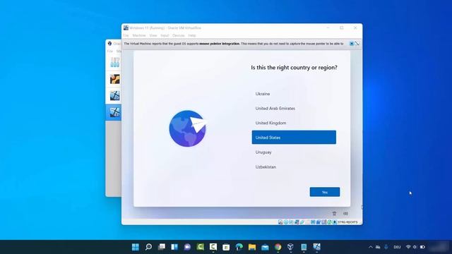The width and height of the screenshot is (452, 254).
Task: Open the Machine menu
Action: click(x=139, y=35)
